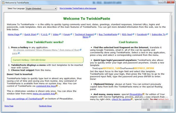The height and width of the screenshot is (113, 176).
Task: Click external-link icon next to Video
Action: 60,34
